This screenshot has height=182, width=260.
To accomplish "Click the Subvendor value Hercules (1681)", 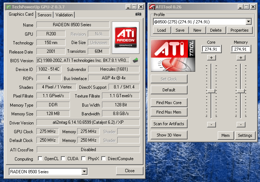I will click(x=114, y=69).
